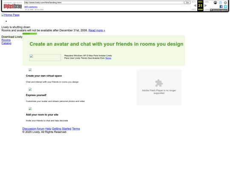Click the heading Create your own virtual space
Image resolution: width=230 pixels, height=172 pixels.
tap(44, 76)
